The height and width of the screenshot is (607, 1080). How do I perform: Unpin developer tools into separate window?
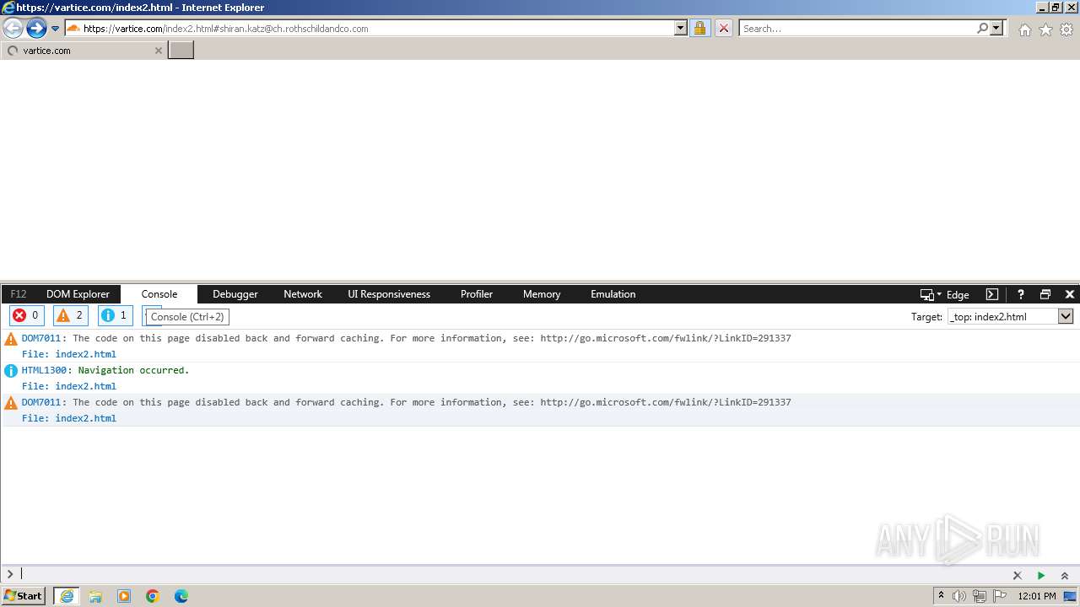(x=1045, y=294)
